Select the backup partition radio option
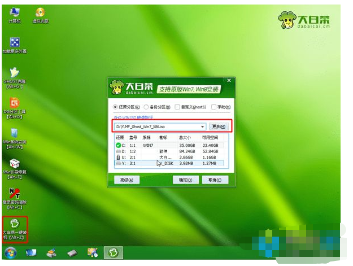 pos(146,107)
